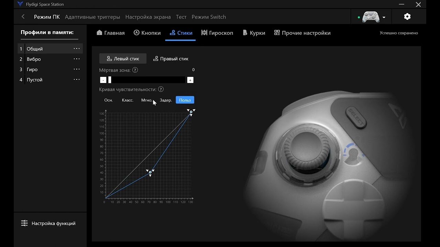Open options menu for Пустой profile

(x=77, y=80)
